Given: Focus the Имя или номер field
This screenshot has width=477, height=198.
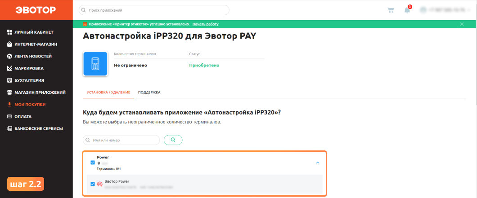Looking at the screenshot, I should [121, 140].
